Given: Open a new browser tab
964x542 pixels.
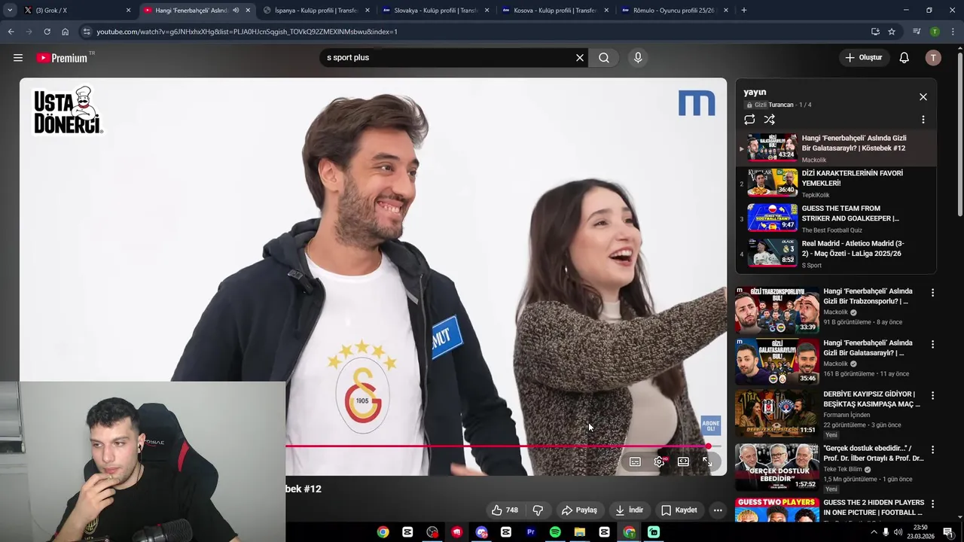Looking at the screenshot, I should tap(744, 11).
